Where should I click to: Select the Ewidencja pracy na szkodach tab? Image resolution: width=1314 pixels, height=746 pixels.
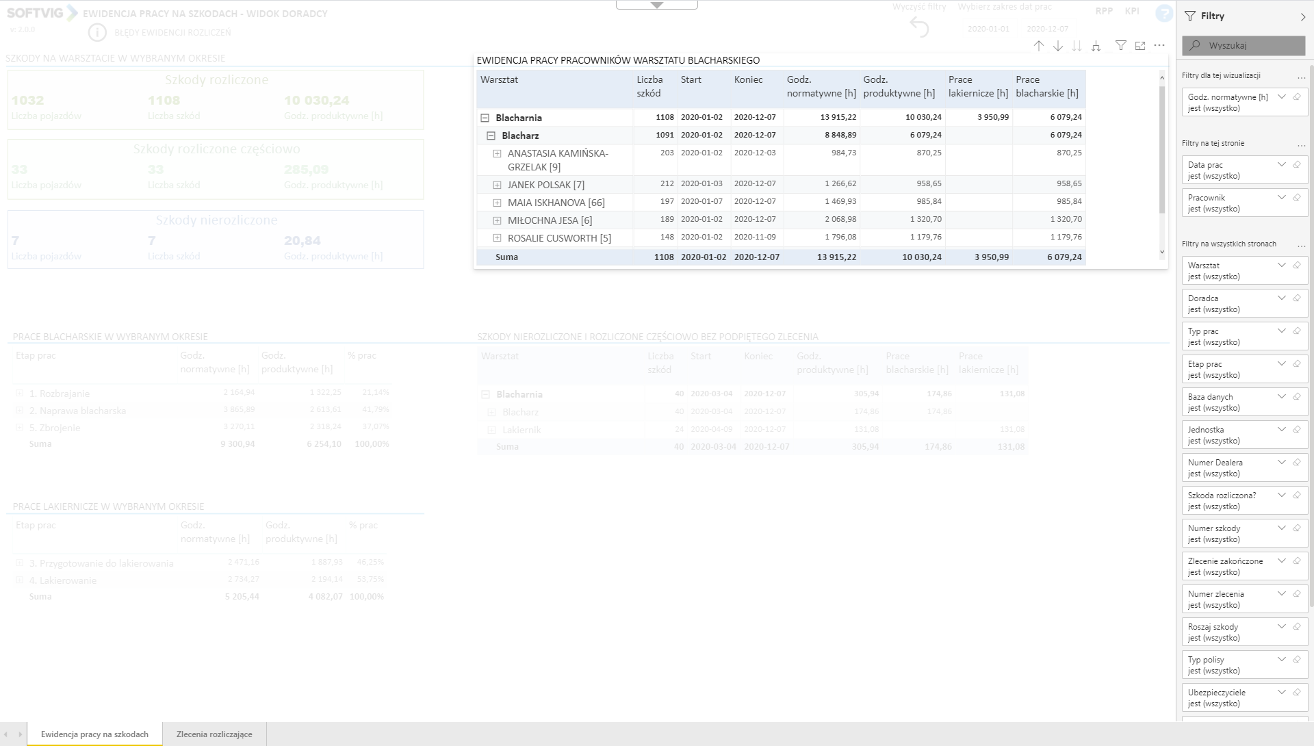(94, 734)
